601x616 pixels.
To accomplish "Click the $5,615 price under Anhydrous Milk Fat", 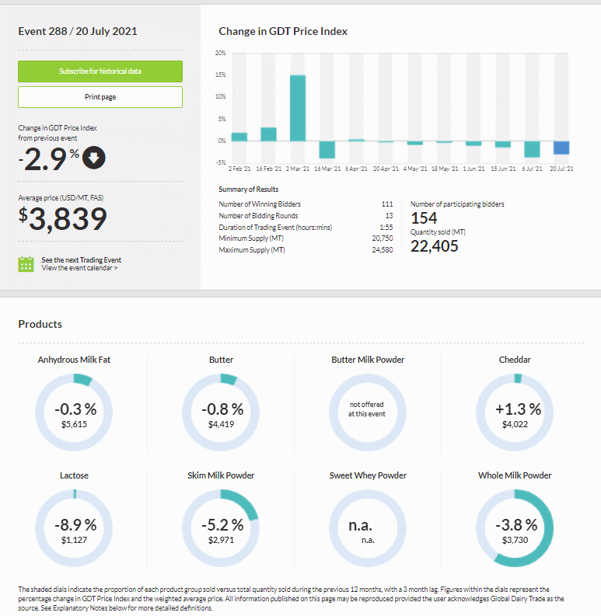I will click(74, 424).
